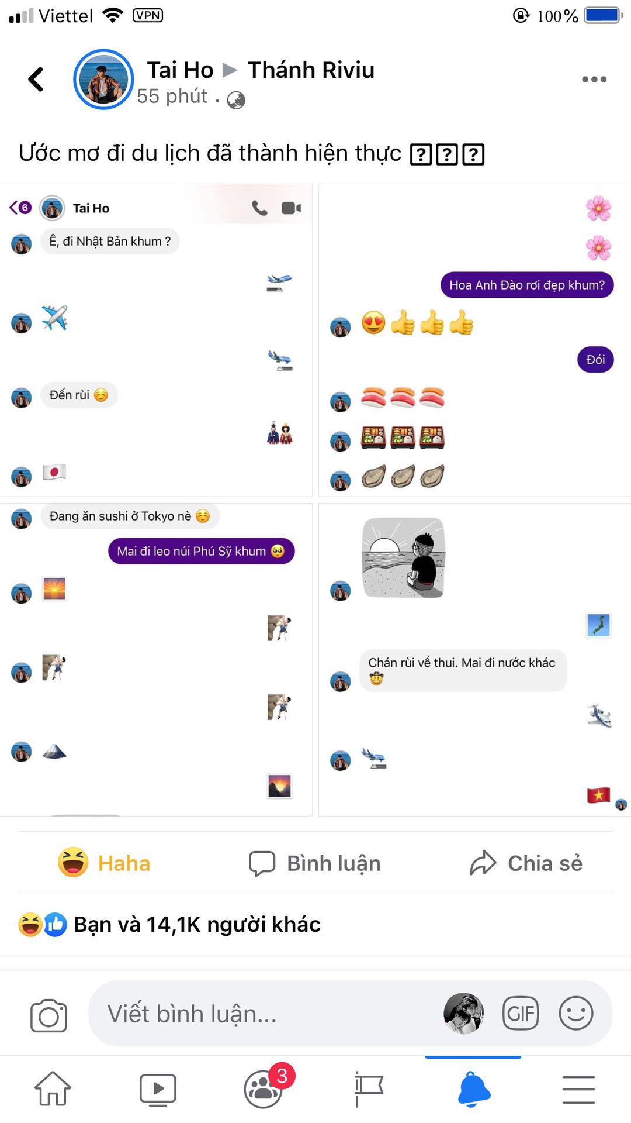Tap the back arrow in the post header
Image resolution: width=631 pixels, height=1123 pixels.
[36, 80]
